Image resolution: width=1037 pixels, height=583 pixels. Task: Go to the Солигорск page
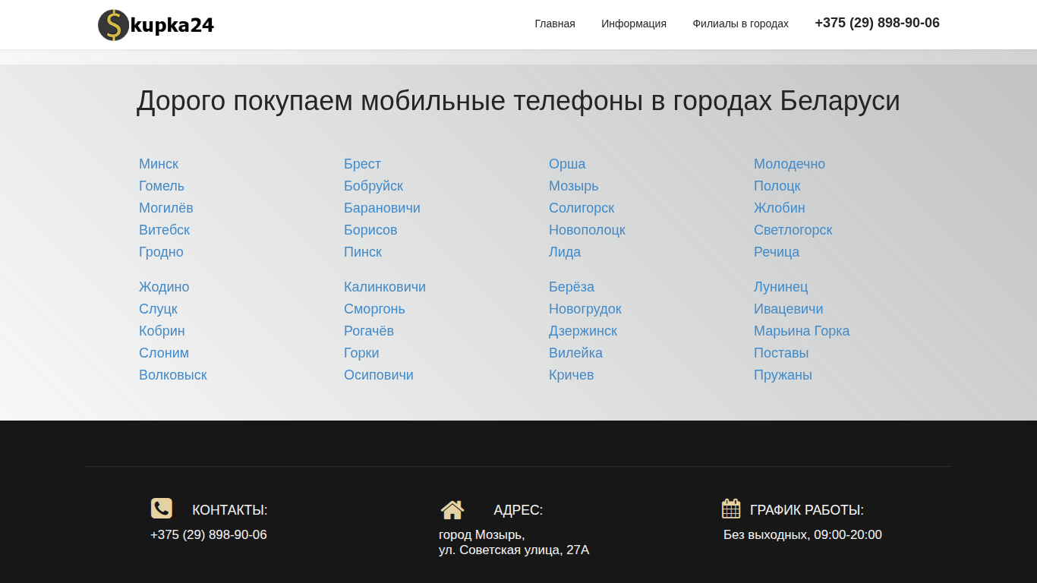[x=582, y=208]
